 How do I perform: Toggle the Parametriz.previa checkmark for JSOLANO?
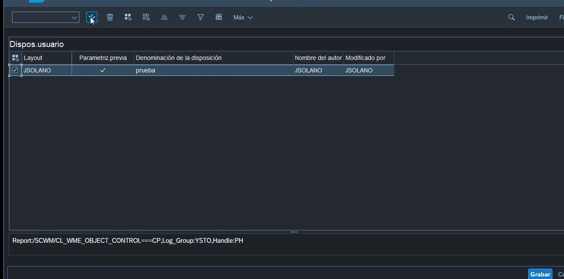pyautogui.click(x=103, y=70)
